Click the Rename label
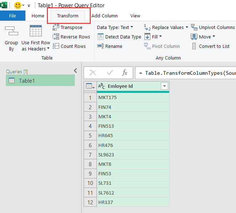 click(x=114, y=46)
